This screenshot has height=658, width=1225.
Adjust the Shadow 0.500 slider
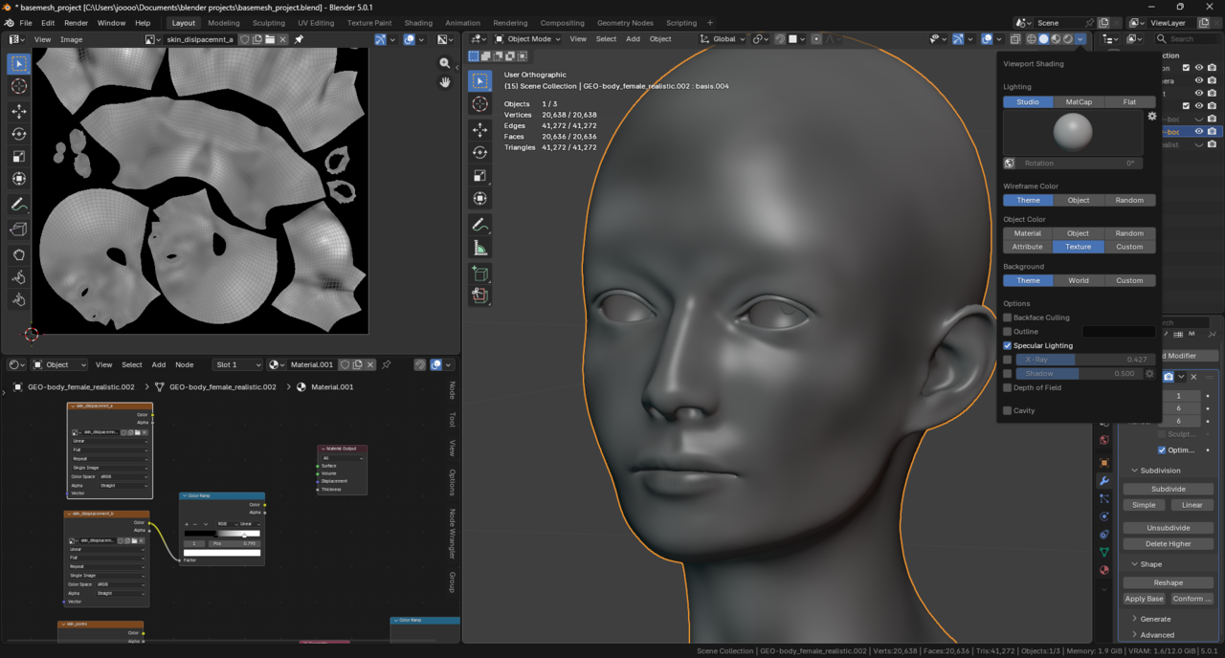point(1078,374)
